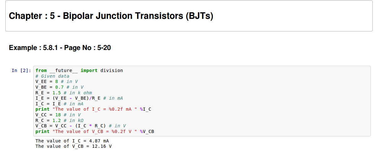Click the V_BE = 0.7 code line

tap(59, 87)
